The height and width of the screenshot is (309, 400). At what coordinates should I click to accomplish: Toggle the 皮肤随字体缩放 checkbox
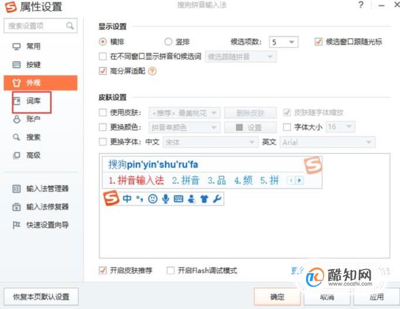pyautogui.click(x=287, y=112)
